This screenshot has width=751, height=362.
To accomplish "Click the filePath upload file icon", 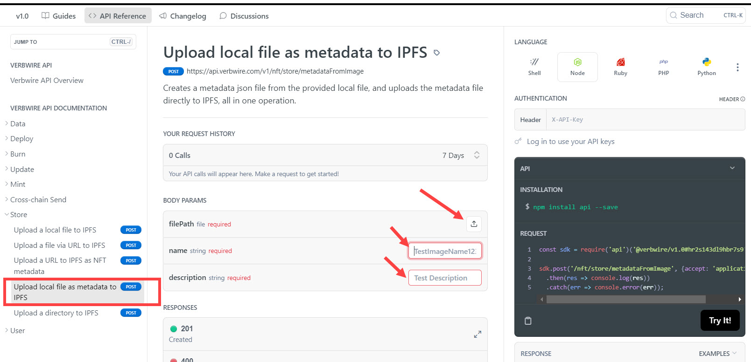I will point(474,224).
